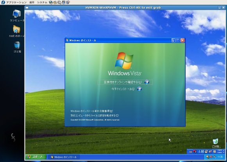Screen dimensions: 227x162
Task: Open the HVMXEN window menu button
Action: (27, 8)
